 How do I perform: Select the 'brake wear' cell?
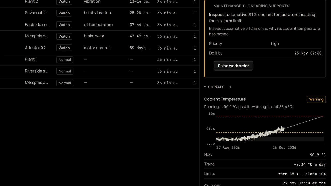pos(94,36)
